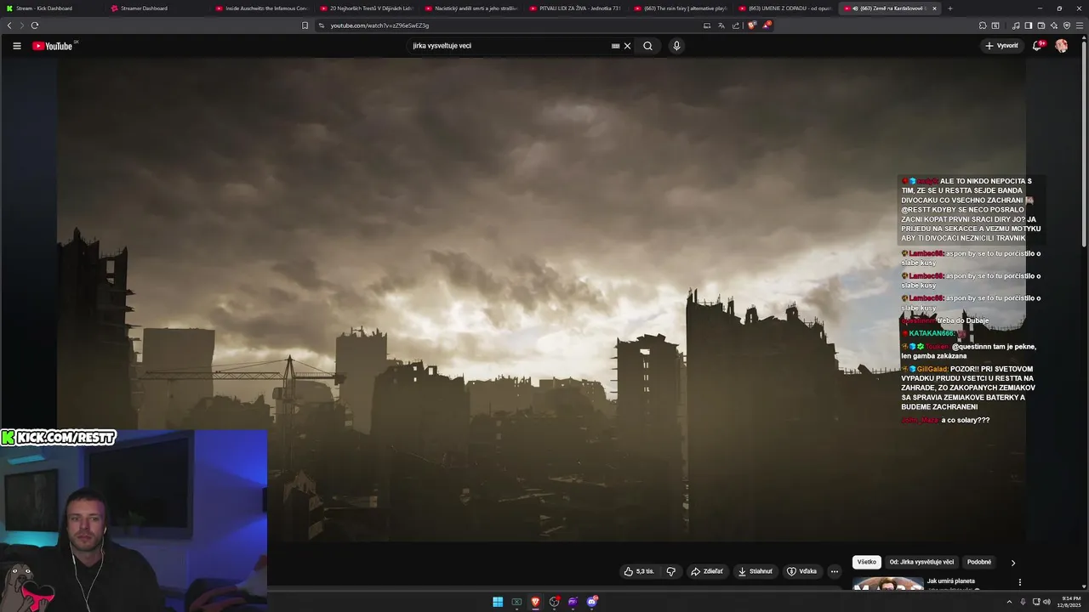Viewport: 1089px width, 612px height.
Task: Open Brave Wallet icon
Action: (1041, 25)
